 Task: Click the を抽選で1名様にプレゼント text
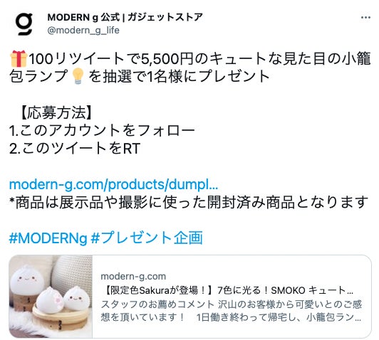(179, 76)
